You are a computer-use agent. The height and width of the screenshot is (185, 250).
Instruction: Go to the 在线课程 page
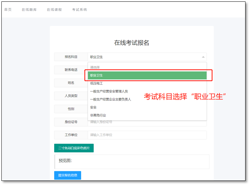tap(54, 10)
